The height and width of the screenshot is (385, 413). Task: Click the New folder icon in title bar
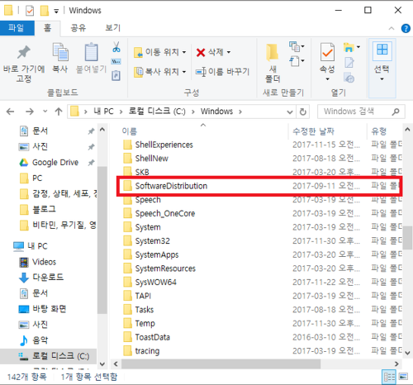tap(45, 11)
